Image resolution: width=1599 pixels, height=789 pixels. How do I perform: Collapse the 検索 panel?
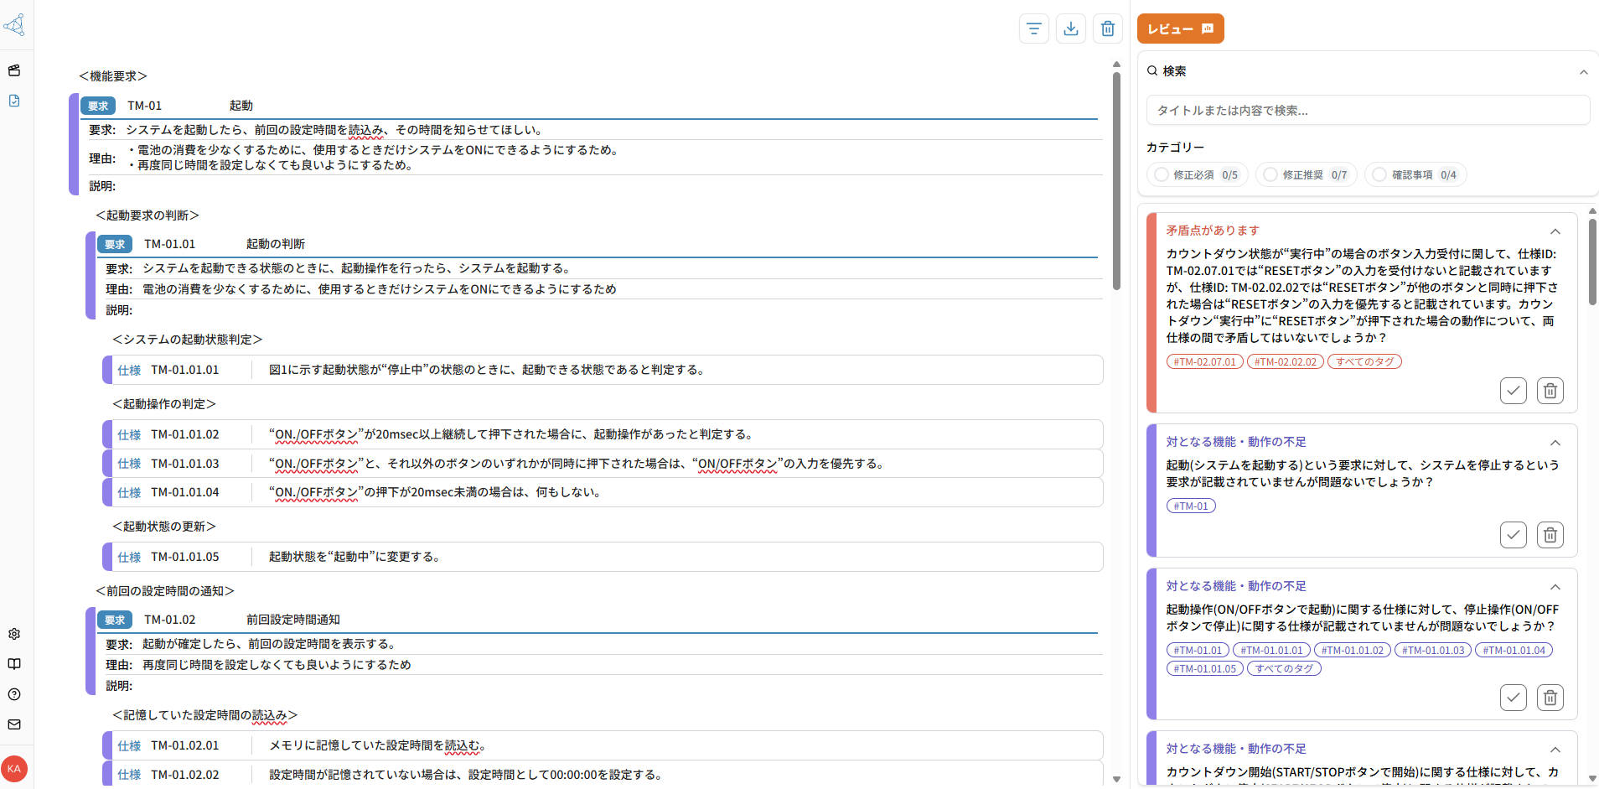tap(1583, 72)
